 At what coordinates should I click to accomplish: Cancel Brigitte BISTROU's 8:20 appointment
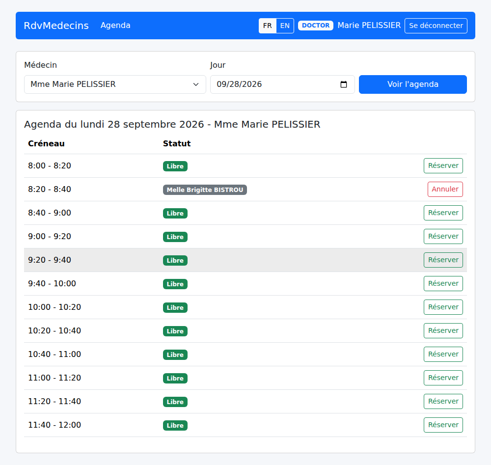pyautogui.click(x=445, y=189)
